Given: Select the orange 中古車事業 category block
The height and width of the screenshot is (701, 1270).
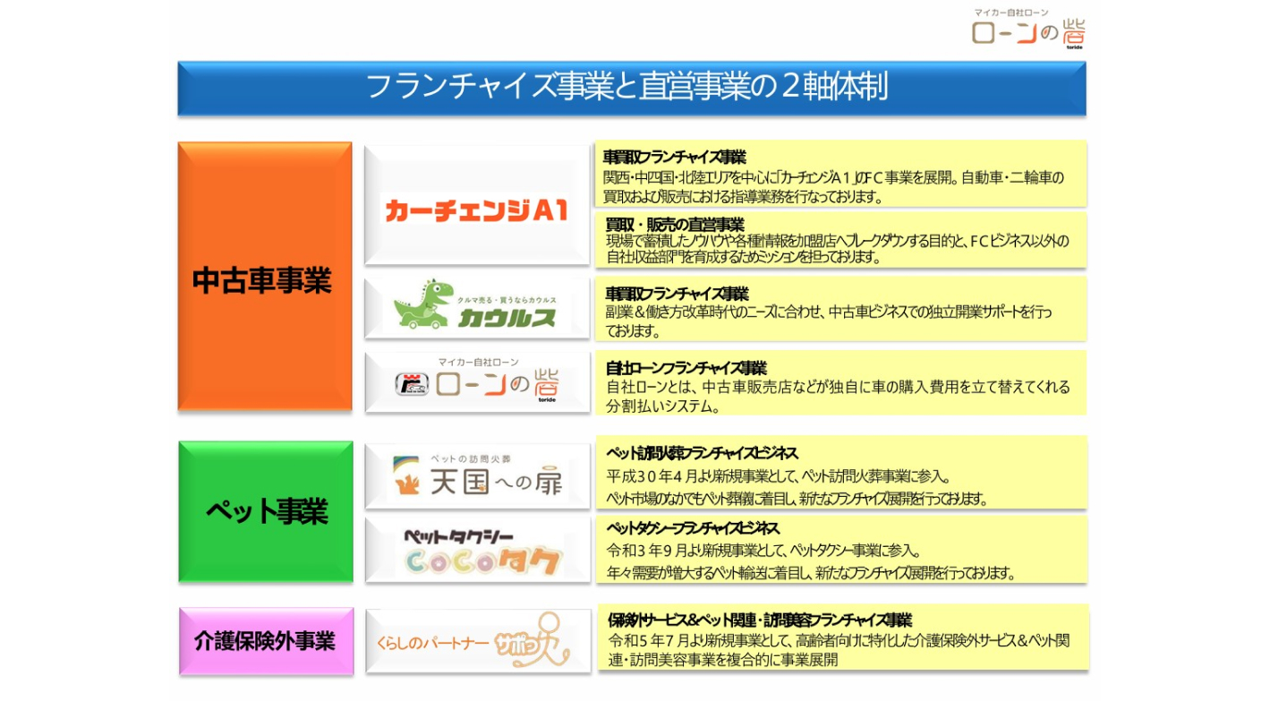Looking at the screenshot, I should click(264, 277).
